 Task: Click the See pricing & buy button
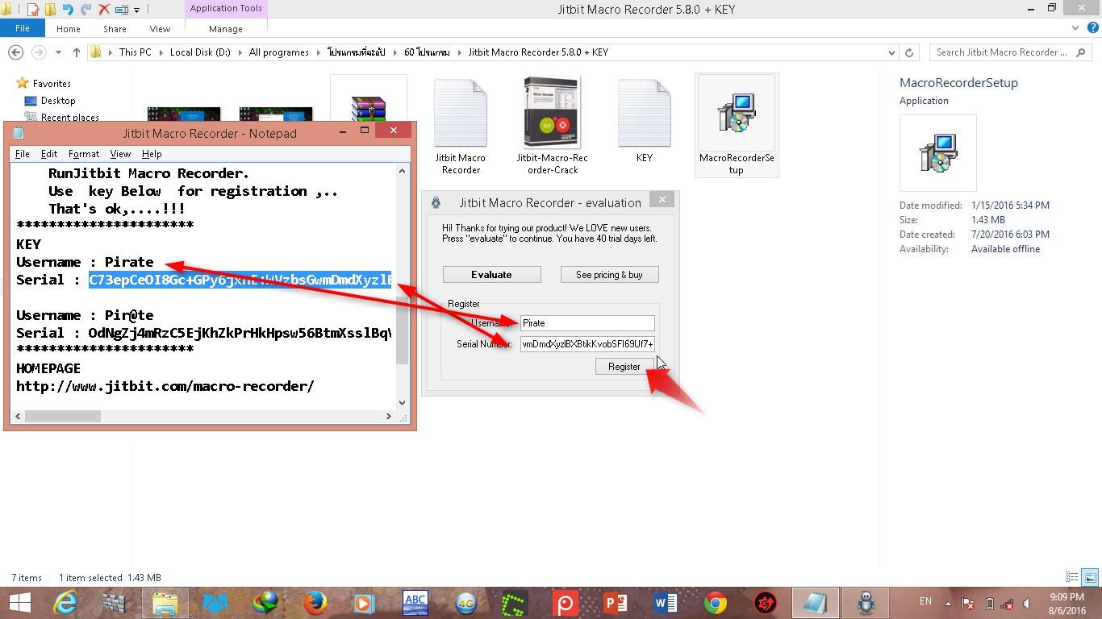click(609, 275)
